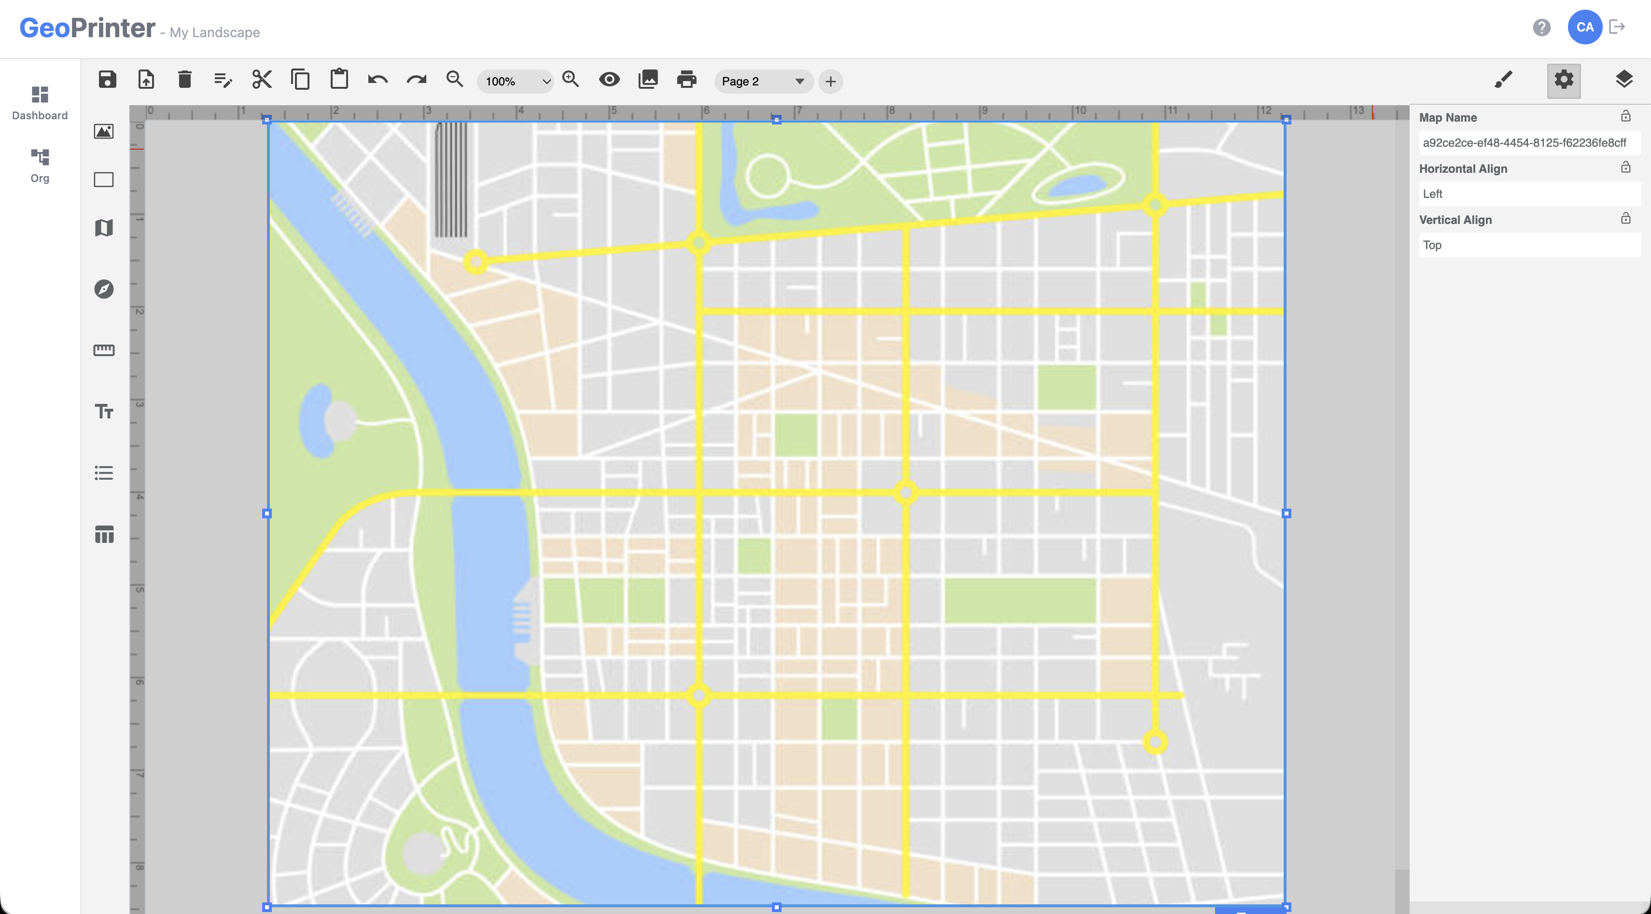Select the map element tool

[104, 227]
